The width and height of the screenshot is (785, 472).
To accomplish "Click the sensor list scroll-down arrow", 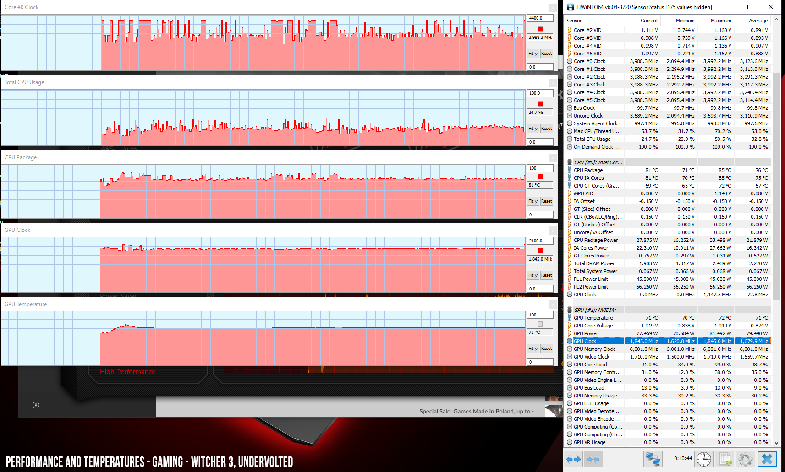I will pyautogui.click(x=776, y=443).
